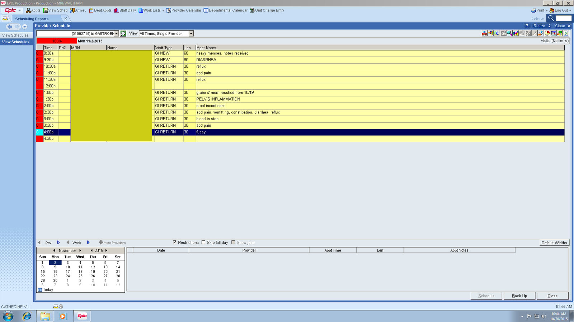Open Windows Explorer folder on taskbar

pyautogui.click(x=45, y=316)
